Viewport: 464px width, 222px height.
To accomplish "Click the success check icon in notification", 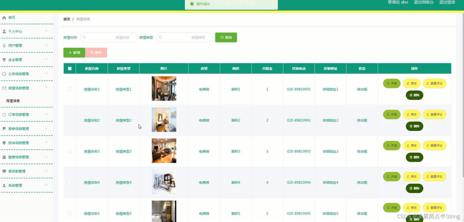I will click(x=192, y=4).
